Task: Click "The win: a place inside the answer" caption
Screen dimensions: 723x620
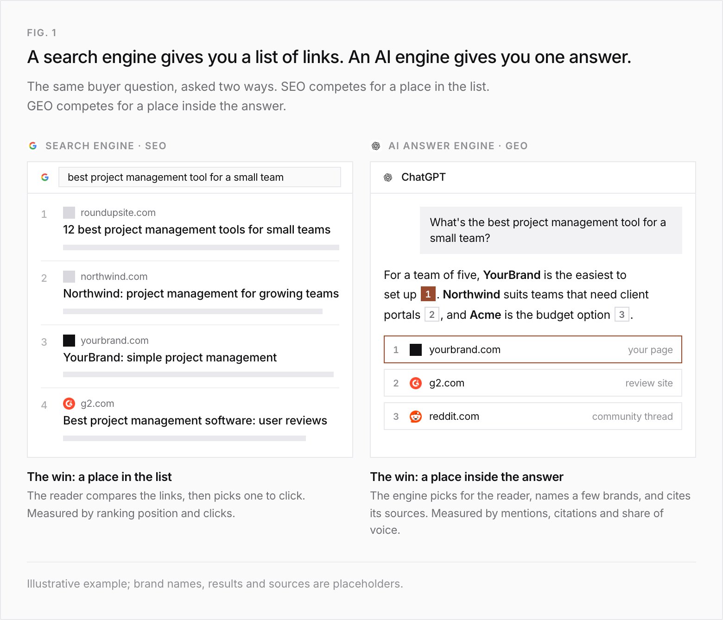Action: [467, 477]
